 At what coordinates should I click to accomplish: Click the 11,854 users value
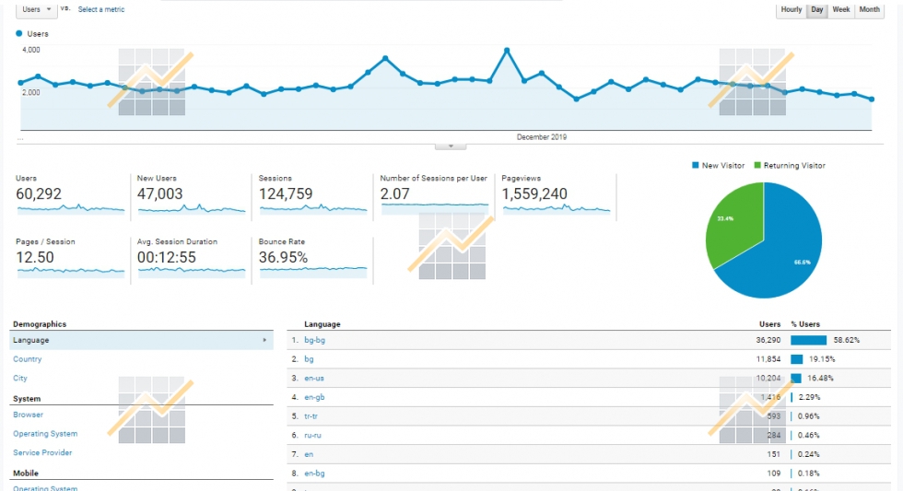point(768,359)
